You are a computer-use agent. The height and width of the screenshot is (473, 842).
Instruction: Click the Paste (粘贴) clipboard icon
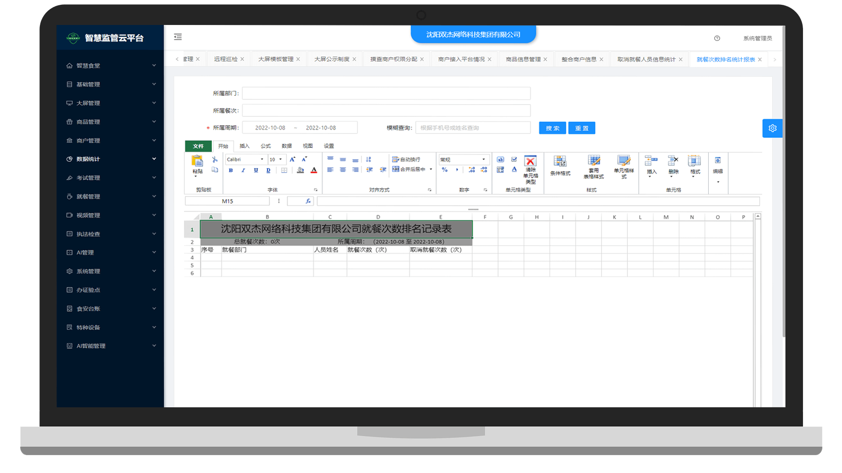(197, 162)
